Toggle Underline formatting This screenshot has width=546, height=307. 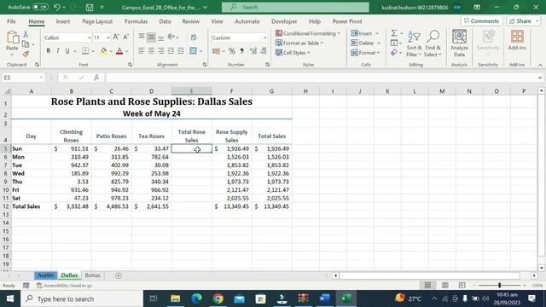[67, 51]
